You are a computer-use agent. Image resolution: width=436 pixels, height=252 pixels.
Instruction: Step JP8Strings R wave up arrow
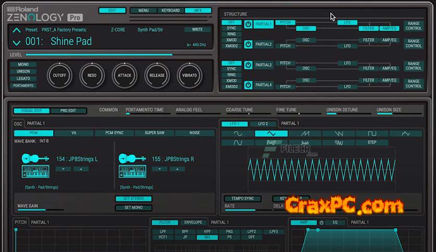click(177, 169)
